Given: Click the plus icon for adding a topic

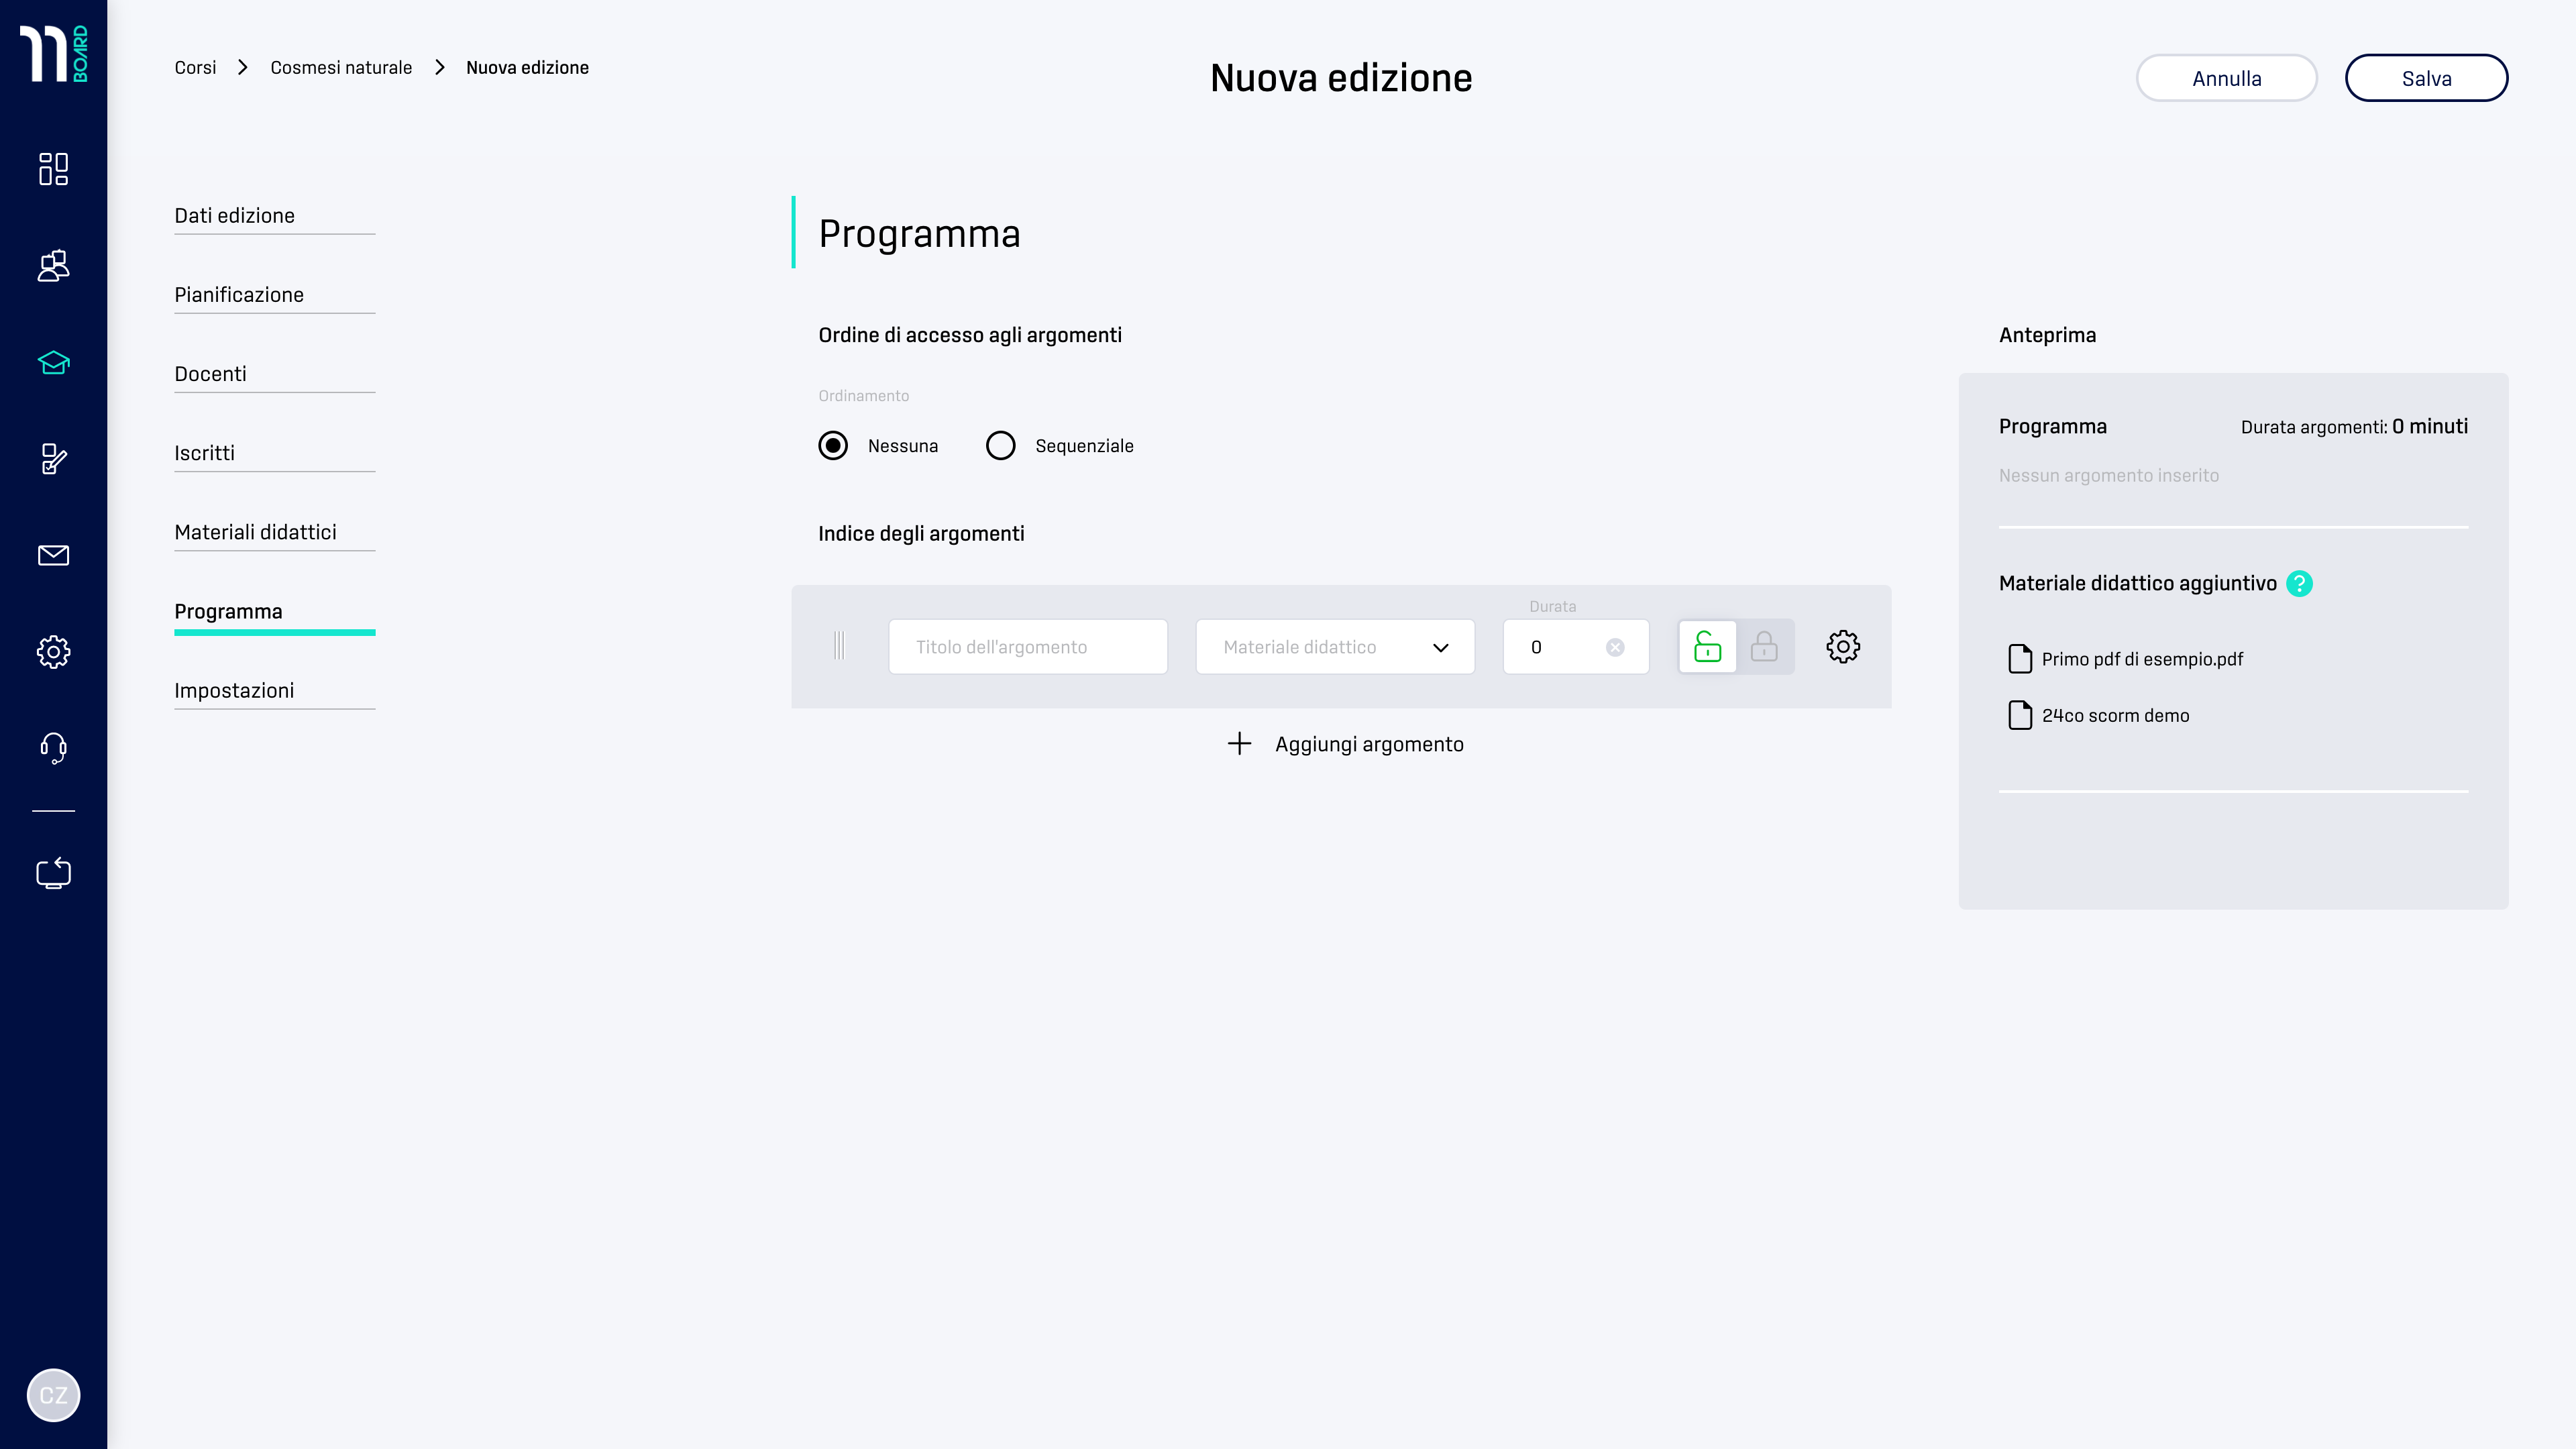Looking at the screenshot, I should tap(1239, 743).
